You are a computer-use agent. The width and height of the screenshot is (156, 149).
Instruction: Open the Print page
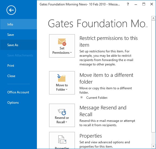click(x=18, y=66)
